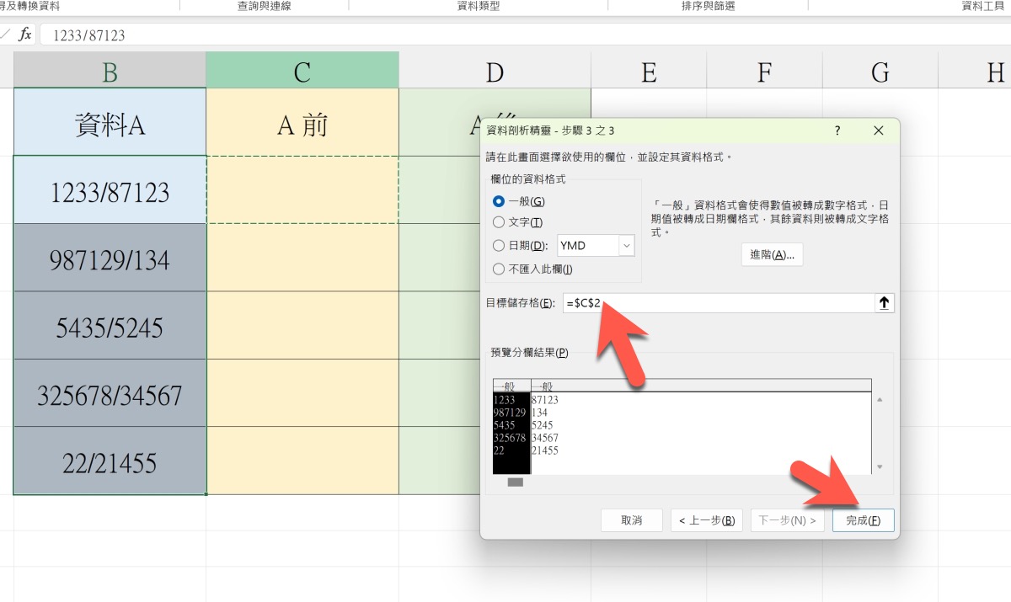Click the help question mark in dialog
Screen dimensions: 1011x602
837,131
